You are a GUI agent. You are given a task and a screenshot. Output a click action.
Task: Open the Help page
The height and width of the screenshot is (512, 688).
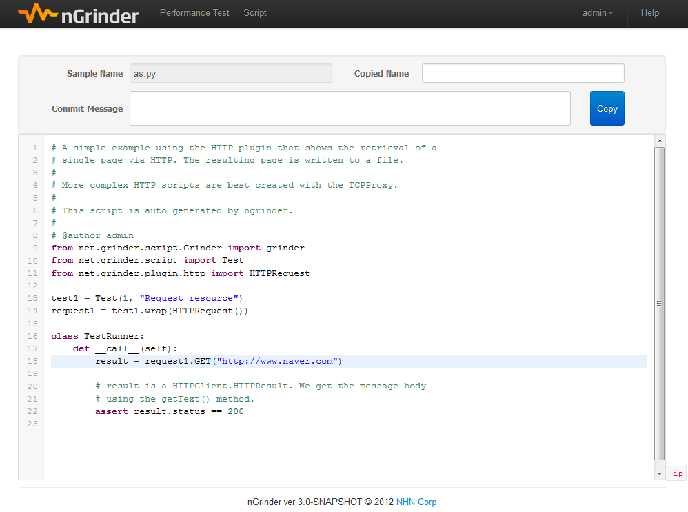pyautogui.click(x=649, y=13)
